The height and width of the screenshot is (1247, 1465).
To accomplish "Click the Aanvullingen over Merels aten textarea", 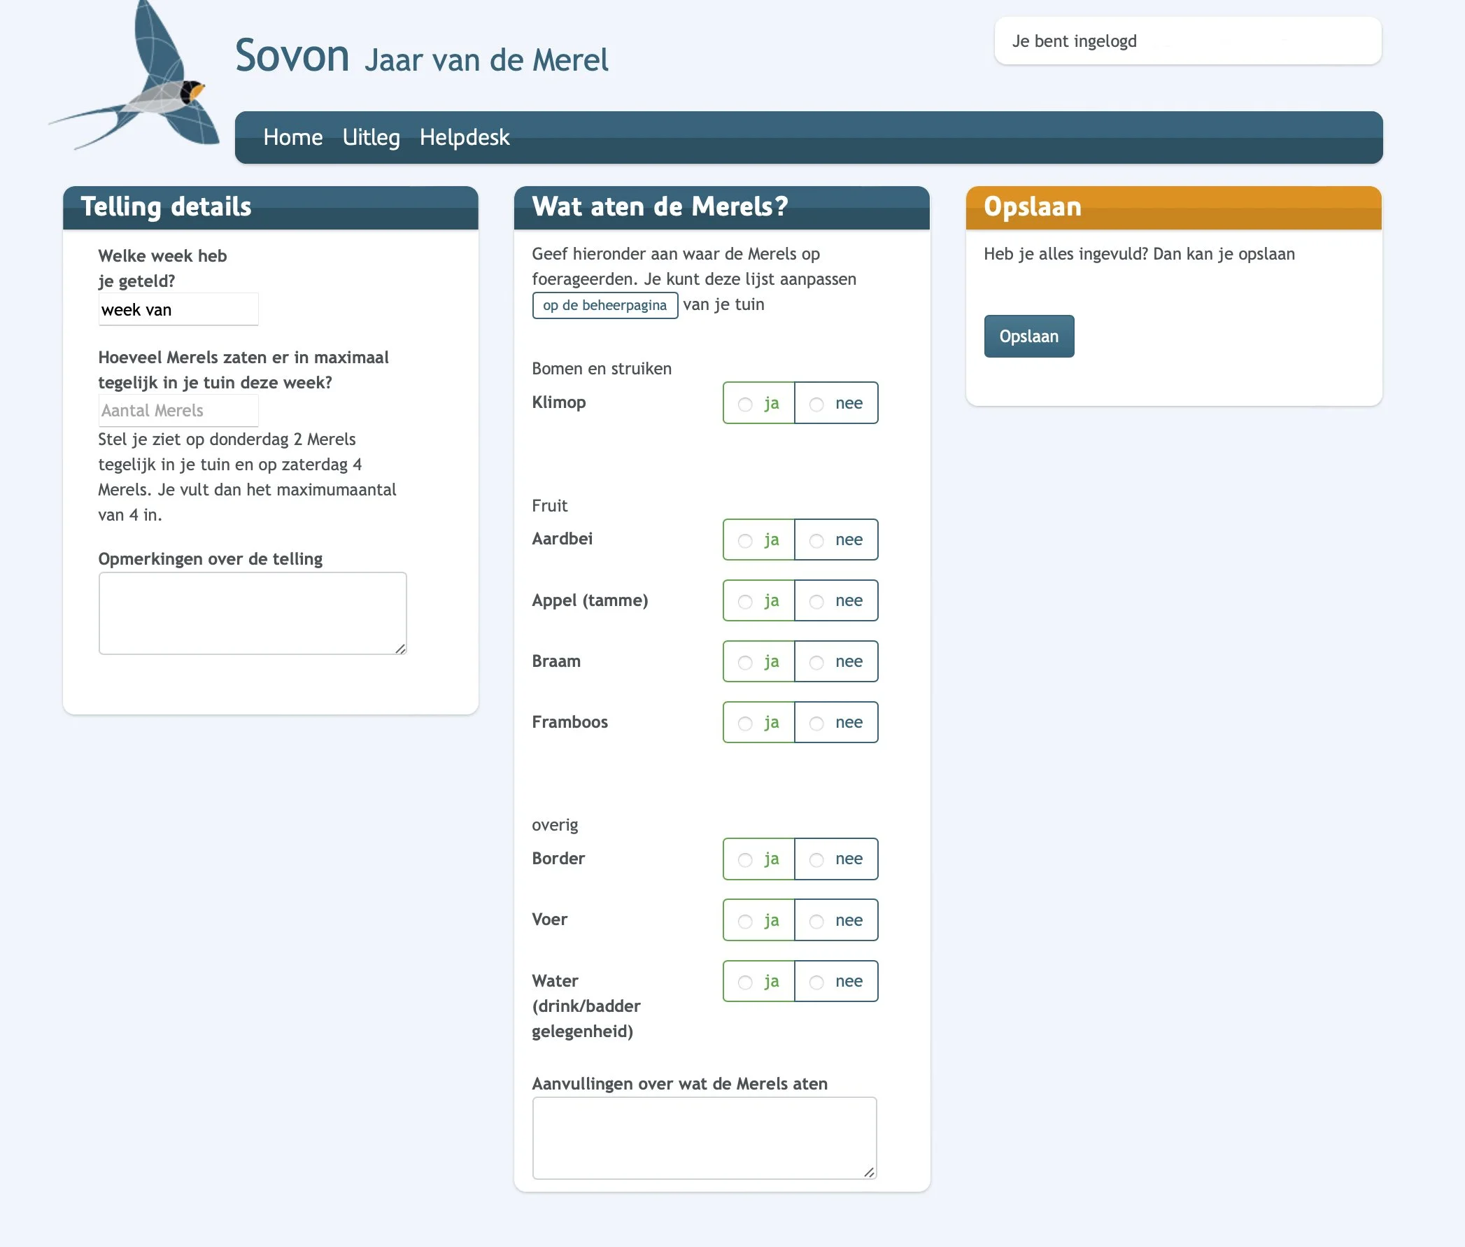I will (x=704, y=1137).
